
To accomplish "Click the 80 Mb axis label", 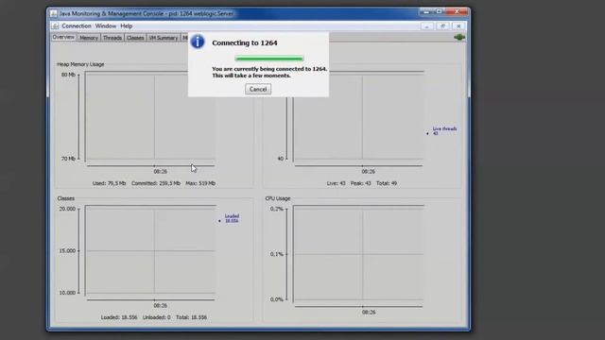I will point(68,75).
